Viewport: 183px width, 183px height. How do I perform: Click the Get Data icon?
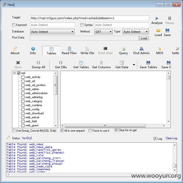[122, 63]
